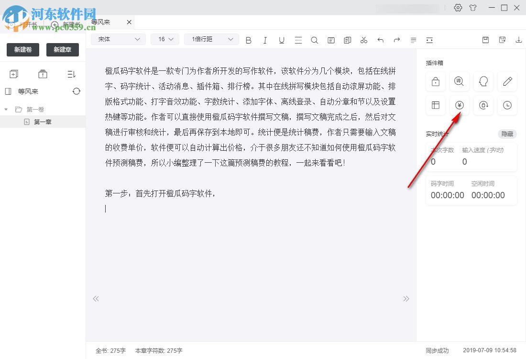Toggle bold formatting

click(248, 40)
